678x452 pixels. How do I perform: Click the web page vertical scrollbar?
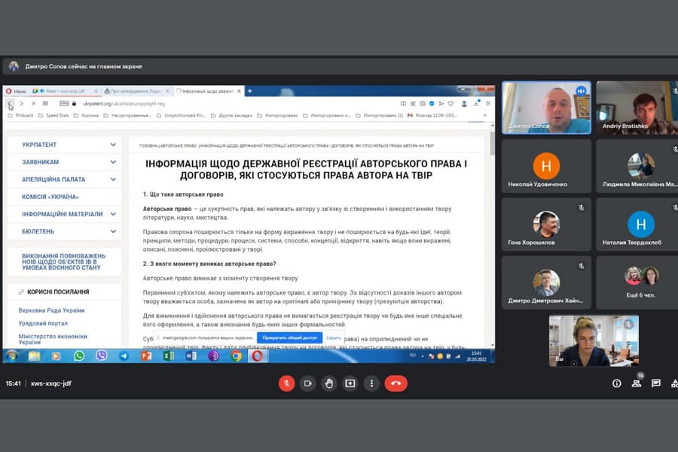(493, 144)
